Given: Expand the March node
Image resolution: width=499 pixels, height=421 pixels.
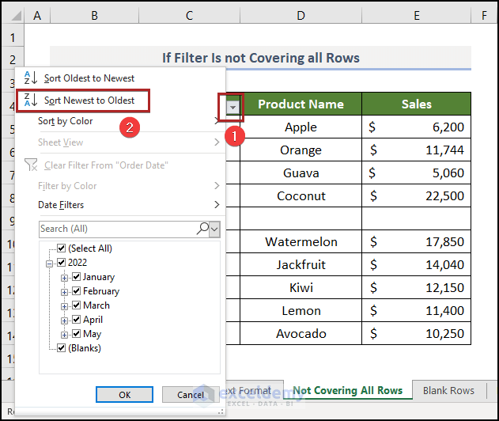Looking at the screenshot, I should point(64,306).
